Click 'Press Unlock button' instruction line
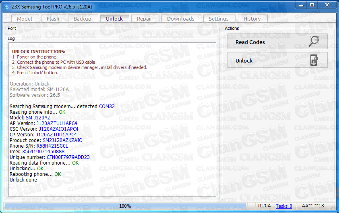The height and width of the screenshot is (213, 339). (35, 73)
